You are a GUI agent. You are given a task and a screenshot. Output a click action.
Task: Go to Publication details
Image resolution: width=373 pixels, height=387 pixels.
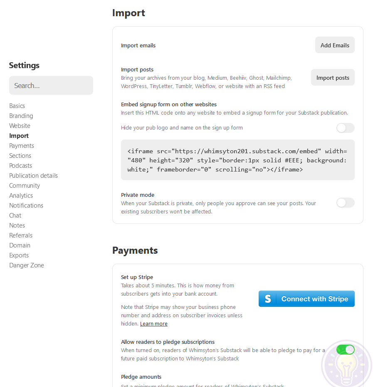click(33, 176)
